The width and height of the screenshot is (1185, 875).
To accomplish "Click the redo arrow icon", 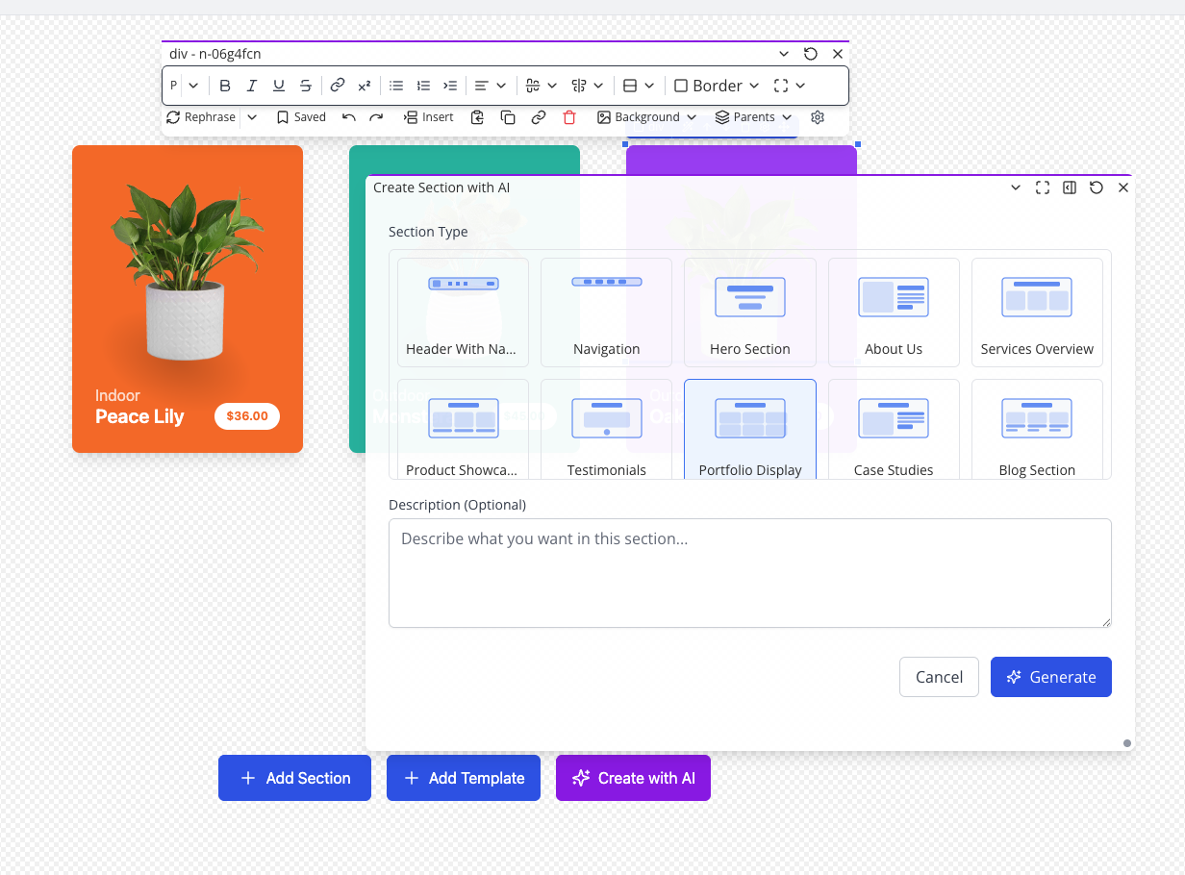I will [376, 117].
